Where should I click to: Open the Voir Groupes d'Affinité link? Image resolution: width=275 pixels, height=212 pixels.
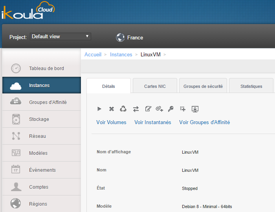click(x=205, y=122)
